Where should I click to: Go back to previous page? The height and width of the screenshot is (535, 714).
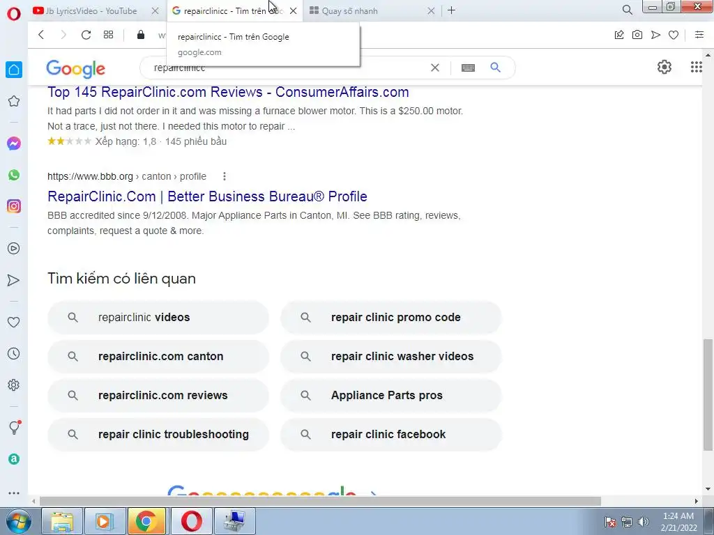click(x=41, y=35)
